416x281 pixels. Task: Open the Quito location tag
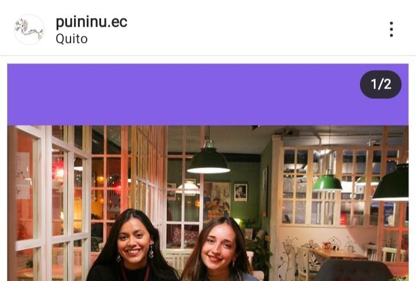[72, 39]
